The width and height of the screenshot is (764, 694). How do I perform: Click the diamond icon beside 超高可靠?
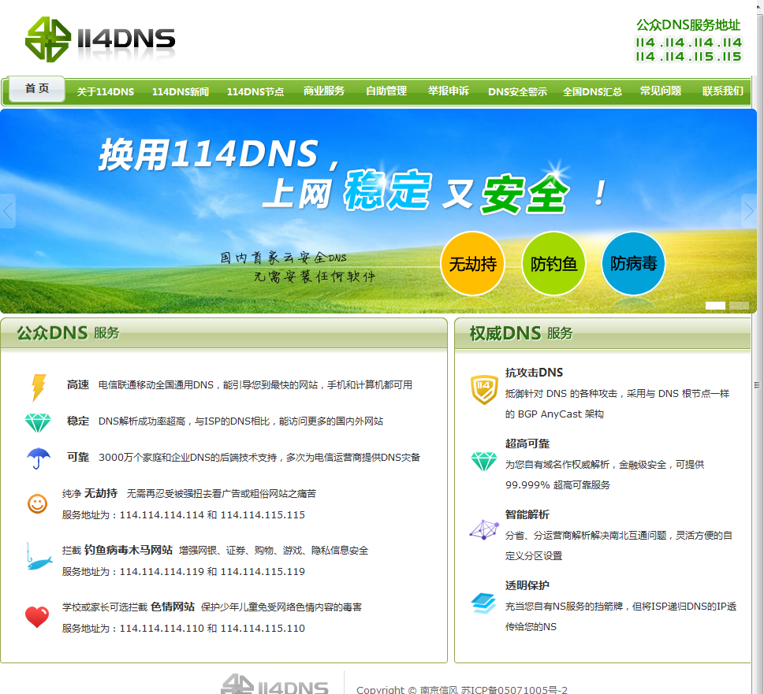click(x=484, y=462)
